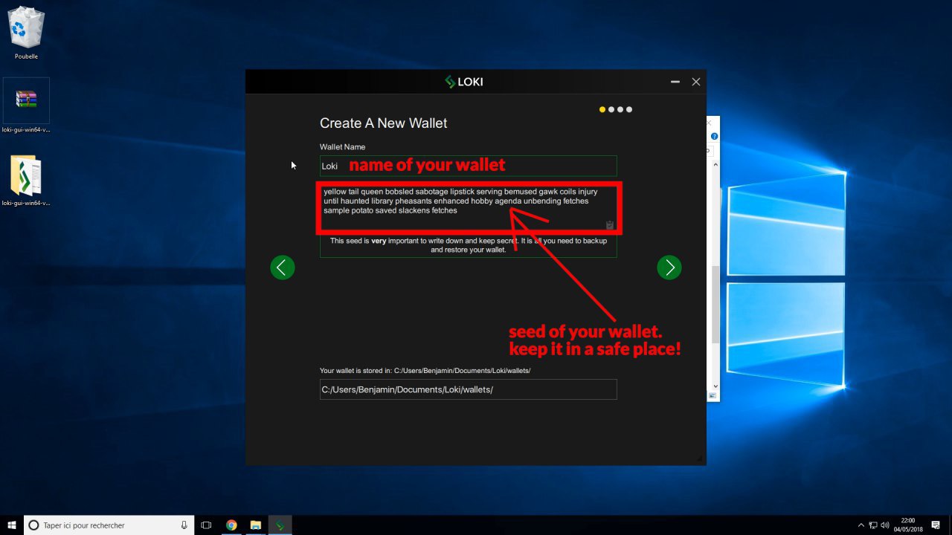
Task: Switch to Loki app in the taskbar
Action: [x=280, y=525]
